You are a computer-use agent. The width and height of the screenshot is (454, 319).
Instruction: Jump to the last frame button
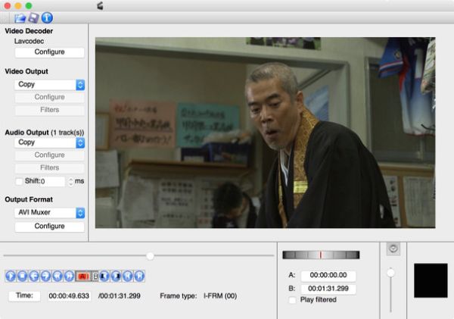[x=139, y=276]
